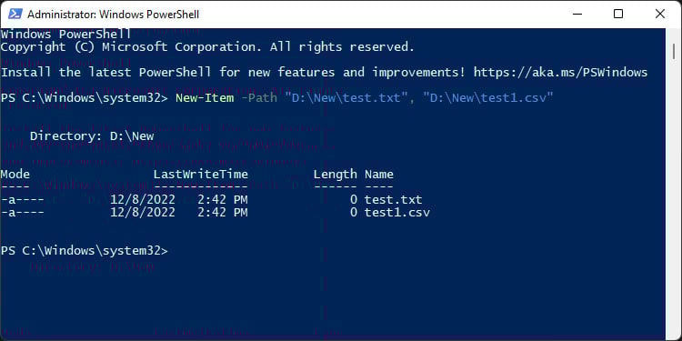Screen dimensions: 682x341
Task: Click the "D:\New\test.txt" string argument
Action: coord(346,97)
